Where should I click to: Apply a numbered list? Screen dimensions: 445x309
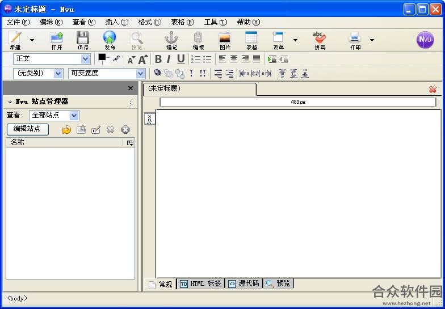pyautogui.click(x=195, y=59)
